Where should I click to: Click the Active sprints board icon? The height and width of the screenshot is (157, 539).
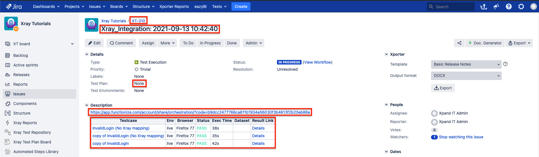pyautogui.click(x=8, y=65)
